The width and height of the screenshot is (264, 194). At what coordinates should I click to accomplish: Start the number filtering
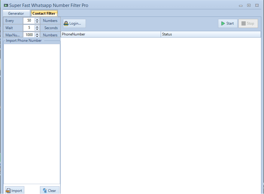tap(228, 23)
